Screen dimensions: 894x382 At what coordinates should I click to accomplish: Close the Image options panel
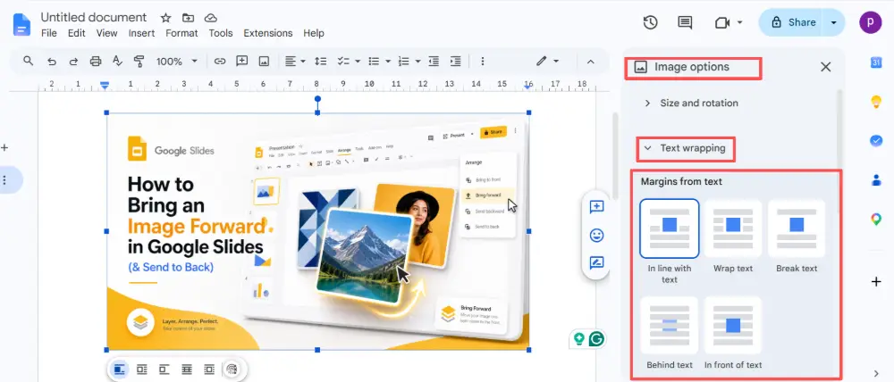825,67
